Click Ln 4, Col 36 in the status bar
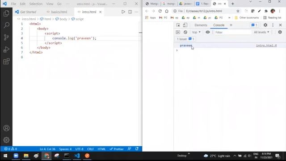 [x=47, y=149]
